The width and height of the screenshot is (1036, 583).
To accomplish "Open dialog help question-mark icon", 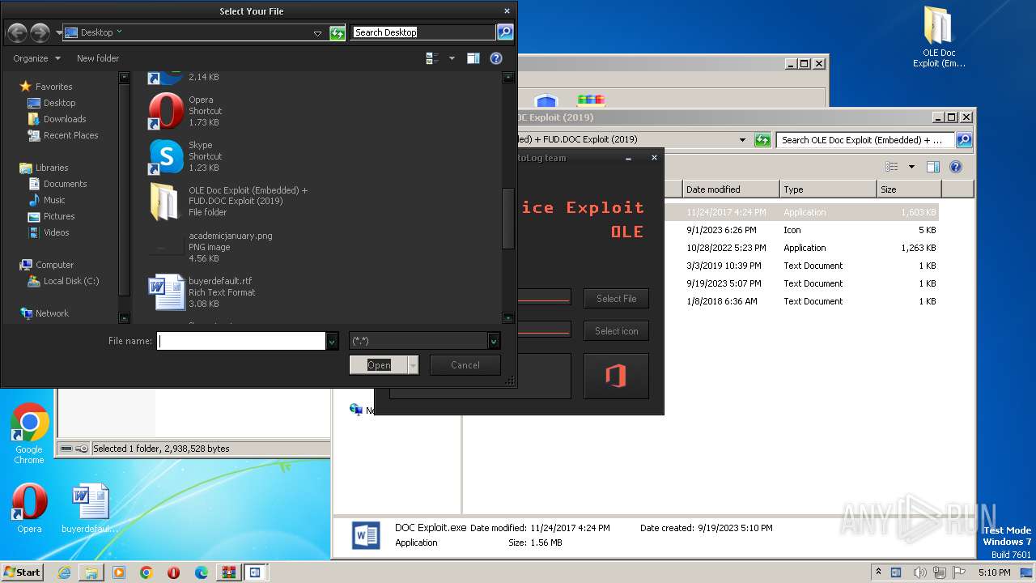I will click(x=496, y=58).
